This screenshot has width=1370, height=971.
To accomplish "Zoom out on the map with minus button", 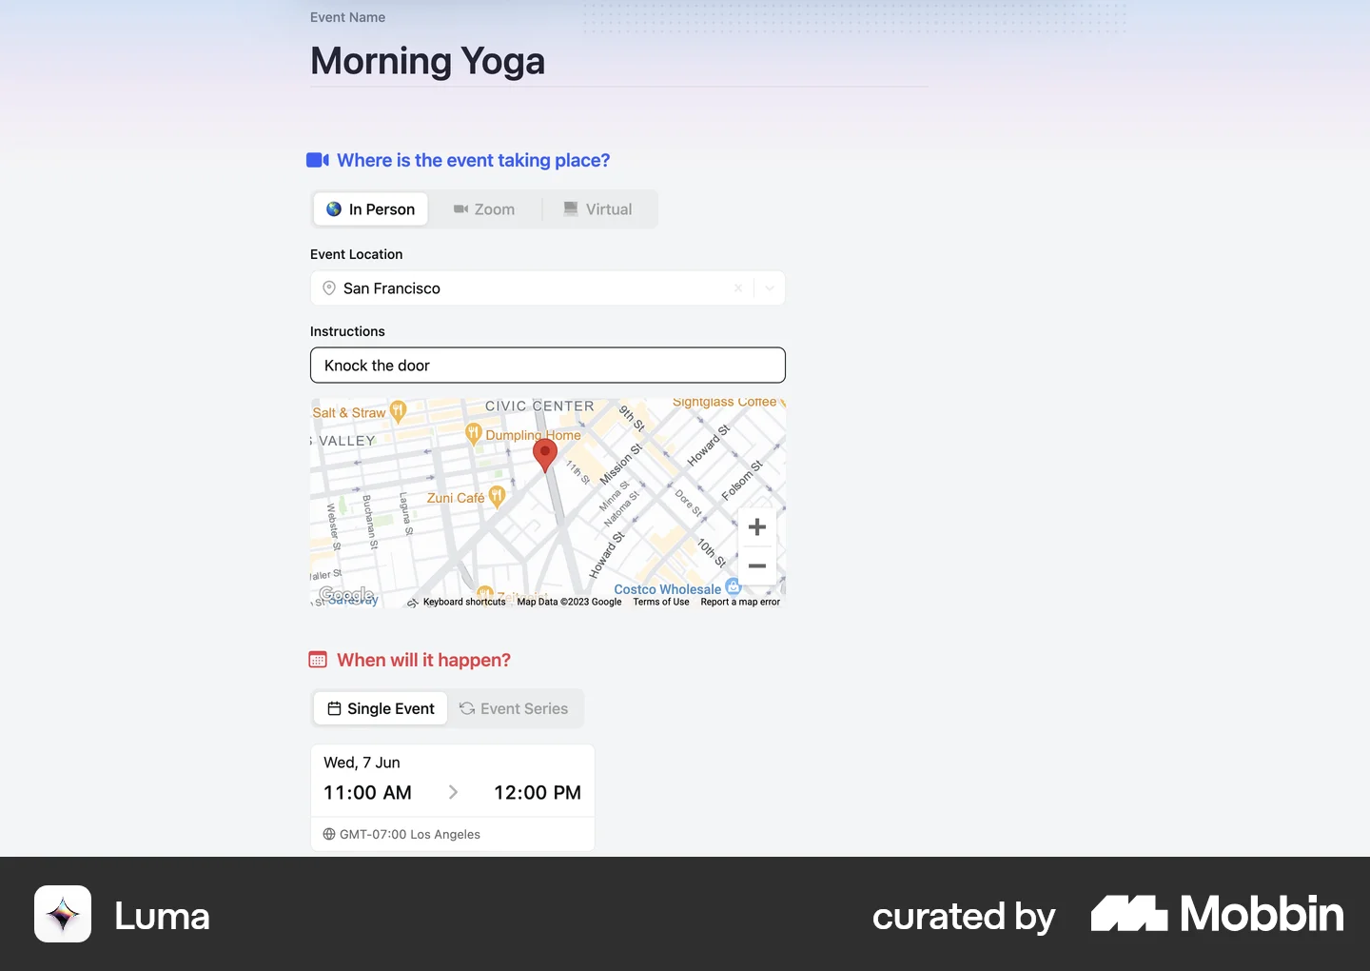I will pyautogui.click(x=757, y=565).
